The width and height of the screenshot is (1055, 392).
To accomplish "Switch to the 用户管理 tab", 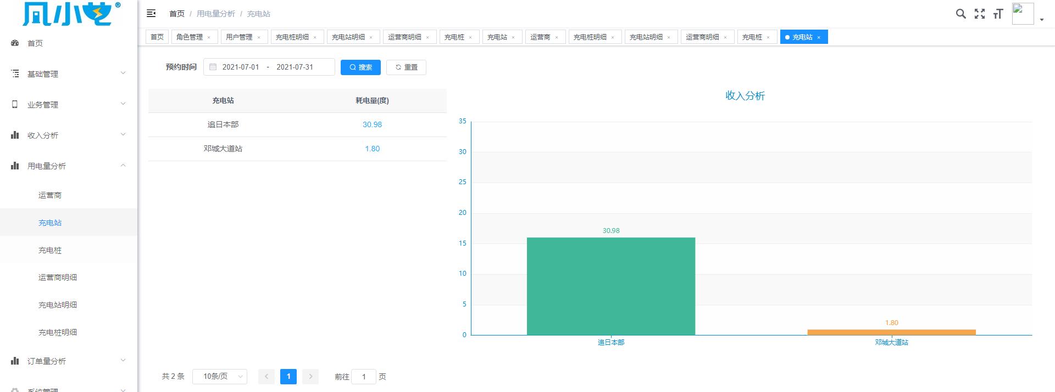I will pyautogui.click(x=239, y=37).
